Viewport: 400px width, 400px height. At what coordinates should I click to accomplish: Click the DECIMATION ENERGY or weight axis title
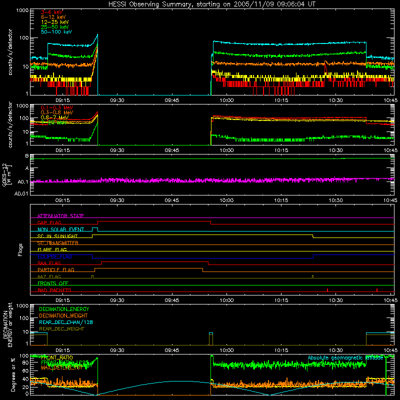7,324
